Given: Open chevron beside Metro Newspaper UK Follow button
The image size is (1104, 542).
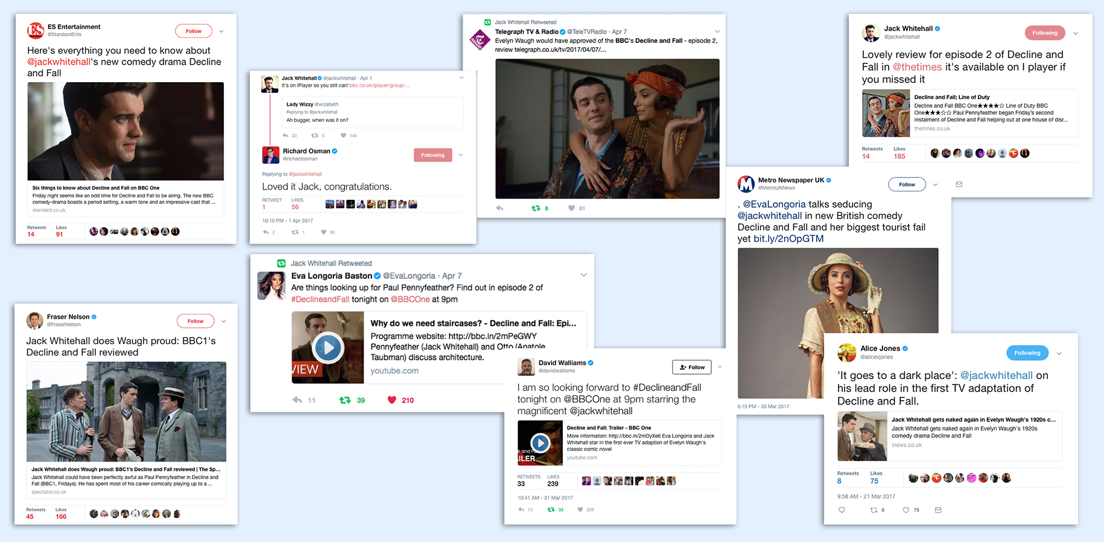Looking at the screenshot, I should pos(935,185).
